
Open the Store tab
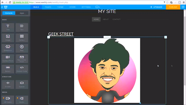pyautogui.click(x=72, y=7)
